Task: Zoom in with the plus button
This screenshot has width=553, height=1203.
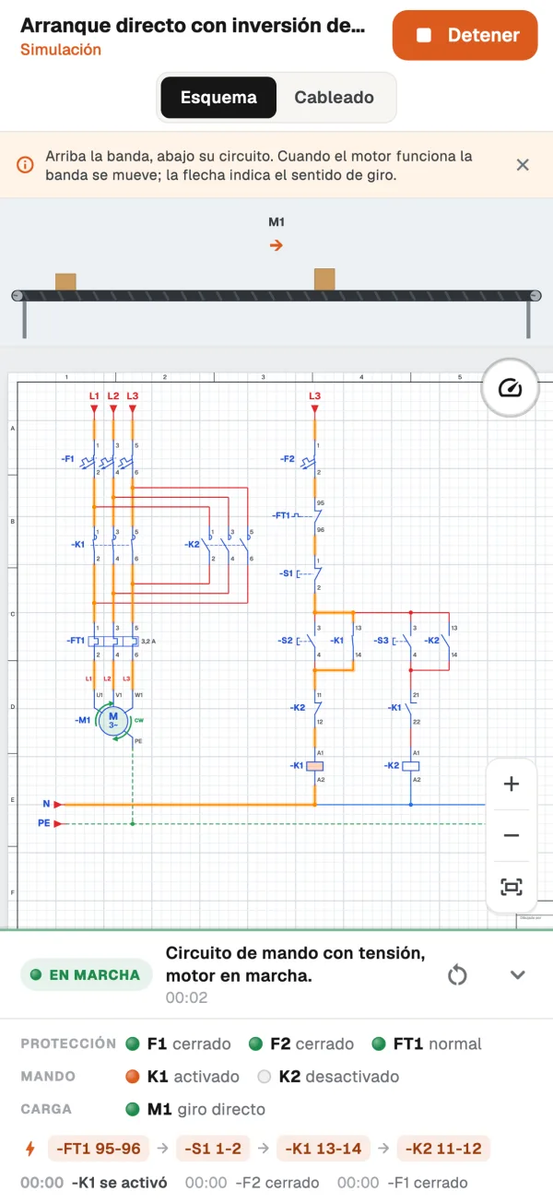Action: [x=512, y=784]
